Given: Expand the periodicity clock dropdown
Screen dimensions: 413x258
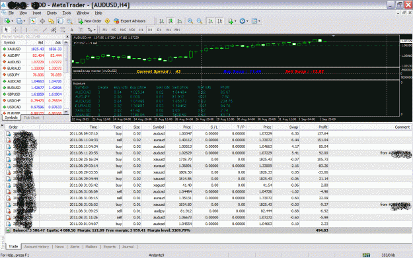Looking at the screenshot, I should (247, 21).
